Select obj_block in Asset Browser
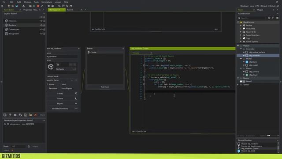 (253, 62)
